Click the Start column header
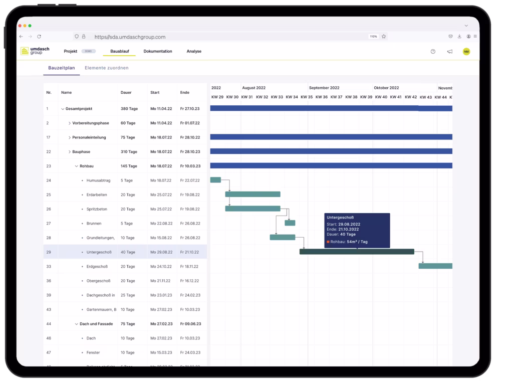Screen dimensions: 513x382 coord(155,93)
